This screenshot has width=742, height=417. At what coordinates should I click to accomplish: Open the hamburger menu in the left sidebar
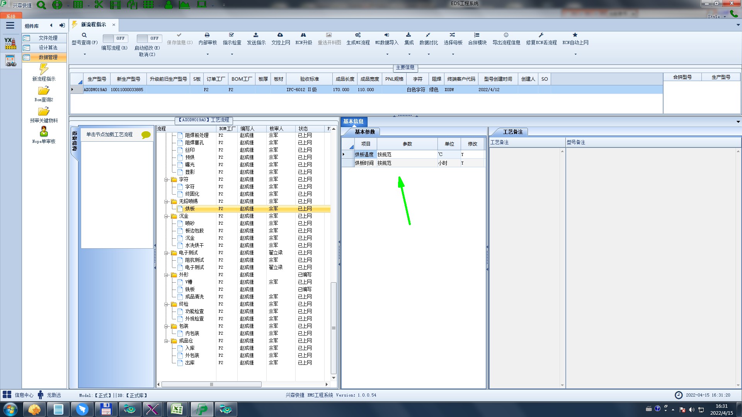coord(10,25)
